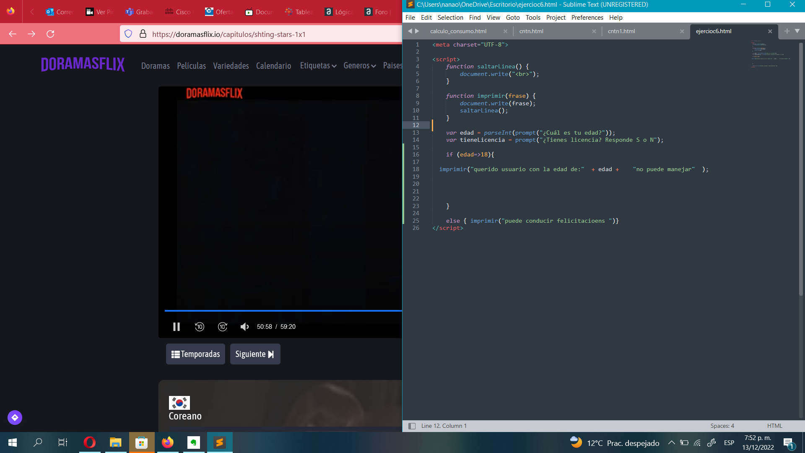Switch to the Tablea browser tab
The width and height of the screenshot is (805, 453).
pos(299,12)
